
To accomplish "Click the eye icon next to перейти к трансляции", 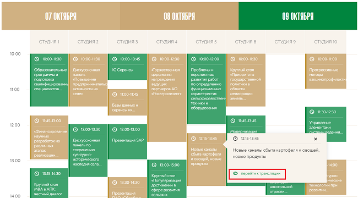I will pyautogui.click(x=235, y=174).
